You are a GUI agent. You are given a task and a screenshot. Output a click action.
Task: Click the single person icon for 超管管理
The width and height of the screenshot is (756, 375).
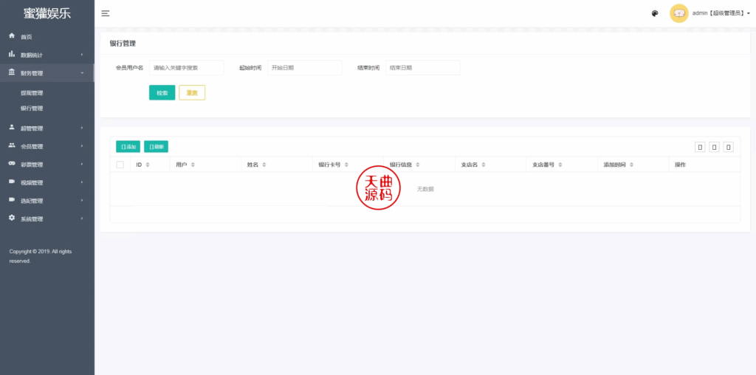[x=12, y=127]
